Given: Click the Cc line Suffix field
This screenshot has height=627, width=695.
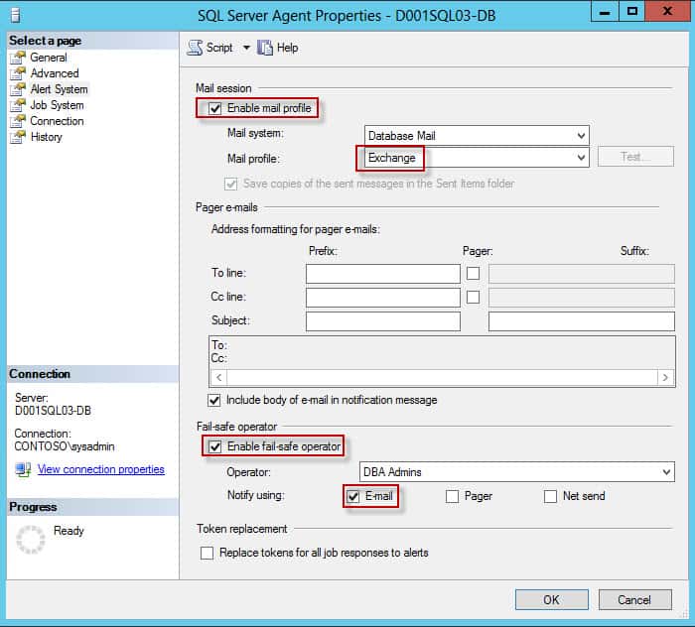Looking at the screenshot, I should coord(582,297).
